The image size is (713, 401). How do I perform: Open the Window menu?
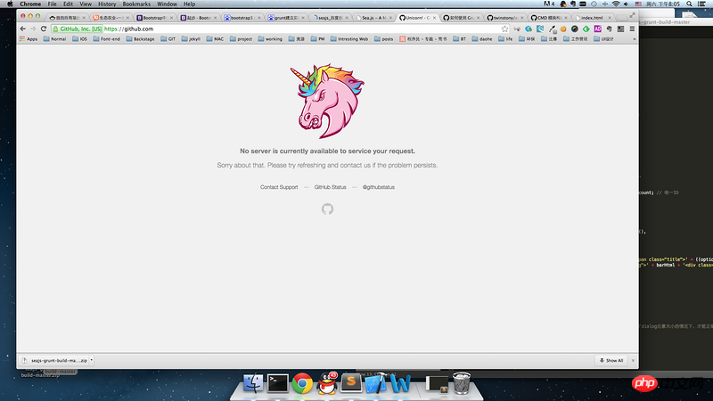click(x=167, y=4)
